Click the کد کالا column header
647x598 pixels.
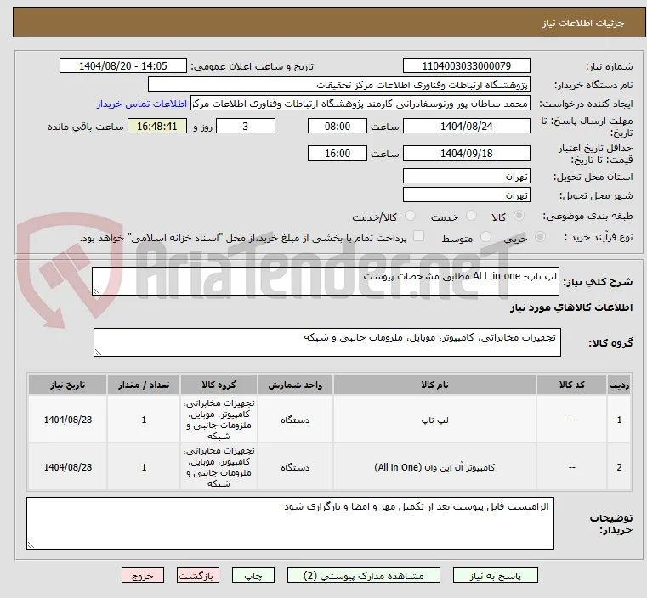click(x=571, y=385)
